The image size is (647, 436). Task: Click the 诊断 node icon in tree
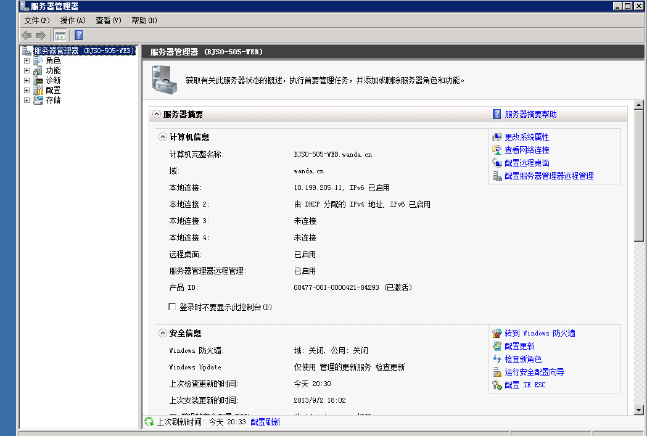(x=38, y=80)
